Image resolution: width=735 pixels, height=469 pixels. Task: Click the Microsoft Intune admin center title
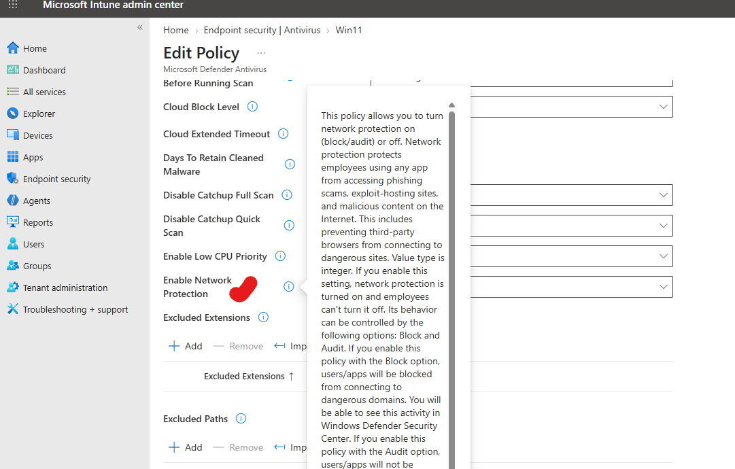click(x=113, y=5)
